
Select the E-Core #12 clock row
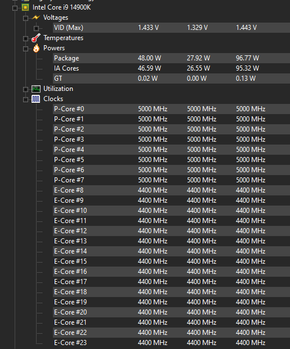pos(172,231)
